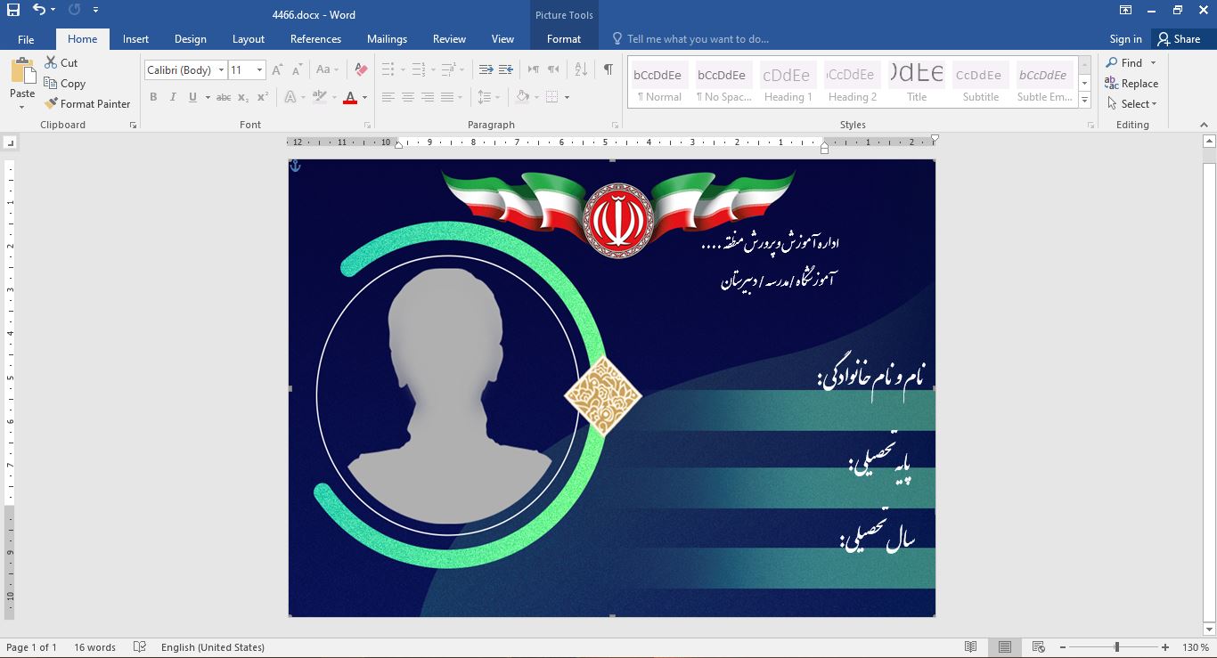Click the Replace button
This screenshot has height=658, width=1217.
(x=1131, y=83)
